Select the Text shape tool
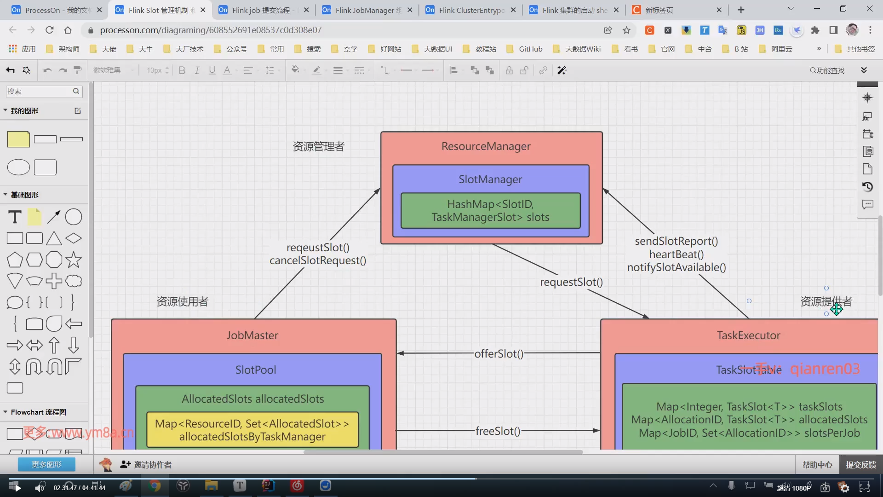The height and width of the screenshot is (497, 883). [15, 217]
